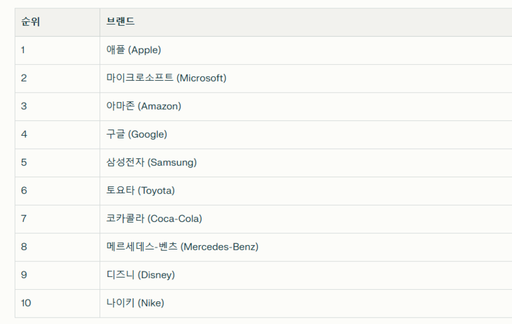This screenshot has height=324, width=512.
Task: Select the 삼성전자 (Samsung) cell
Action: click(151, 162)
